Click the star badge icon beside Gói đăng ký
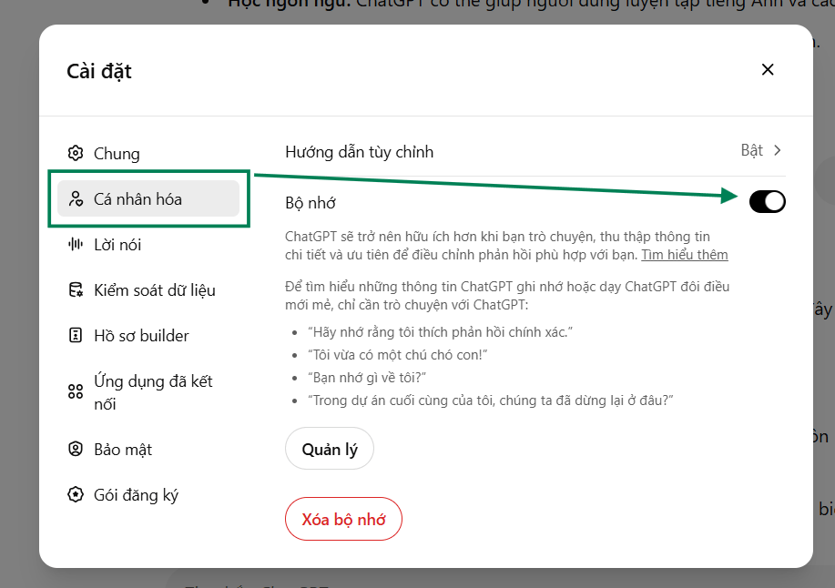Viewport: 835px width, 588px height. tap(76, 494)
